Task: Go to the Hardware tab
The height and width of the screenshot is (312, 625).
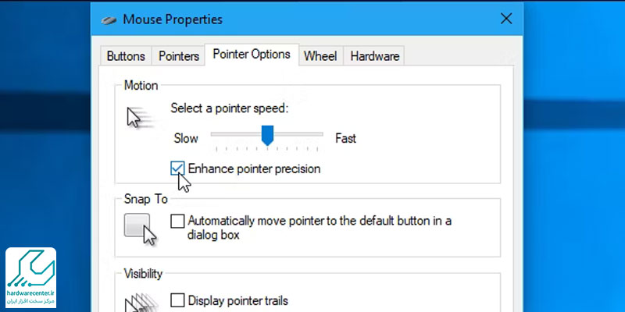Action: click(375, 56)
